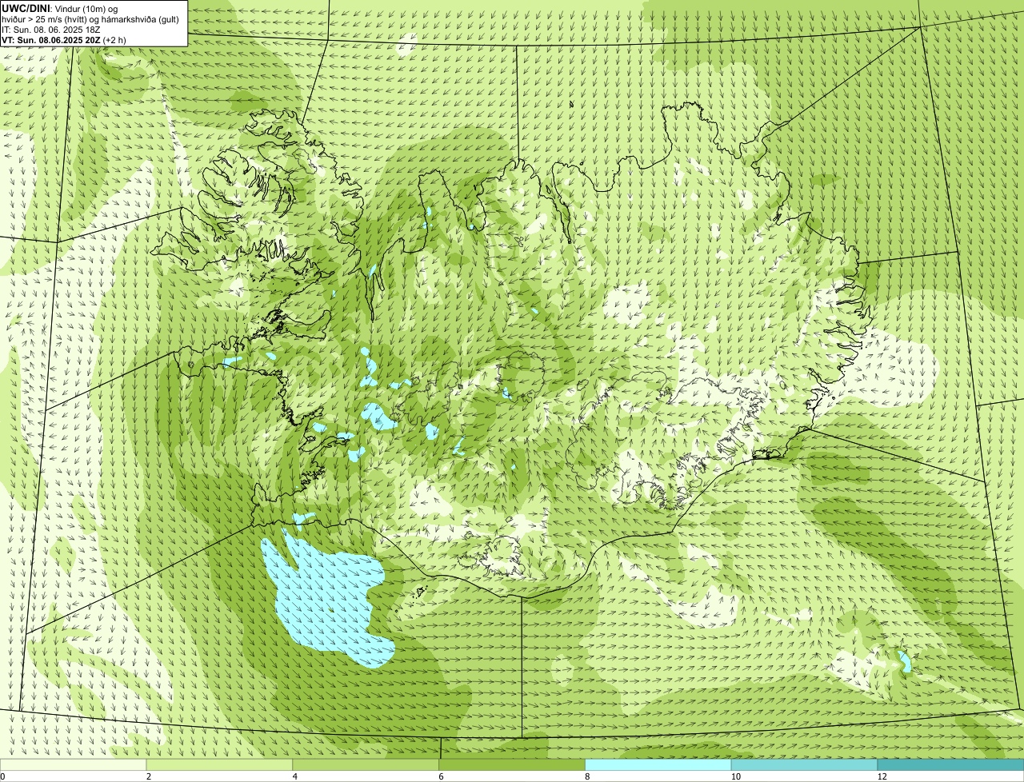Viewport: 1024px width, 782px height.
Task: Select the 4–6 green color bar segment
Action: coord(366,764)
